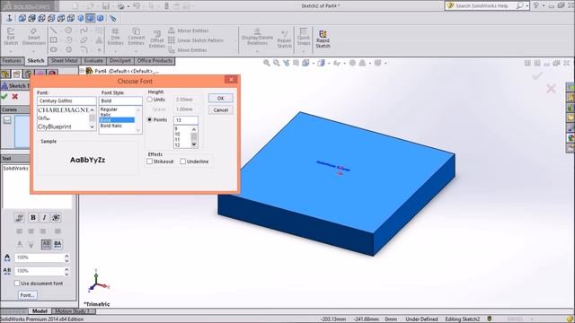575x323 pixels.
Task: Select point size 10 in list
Action: (178, 134)
